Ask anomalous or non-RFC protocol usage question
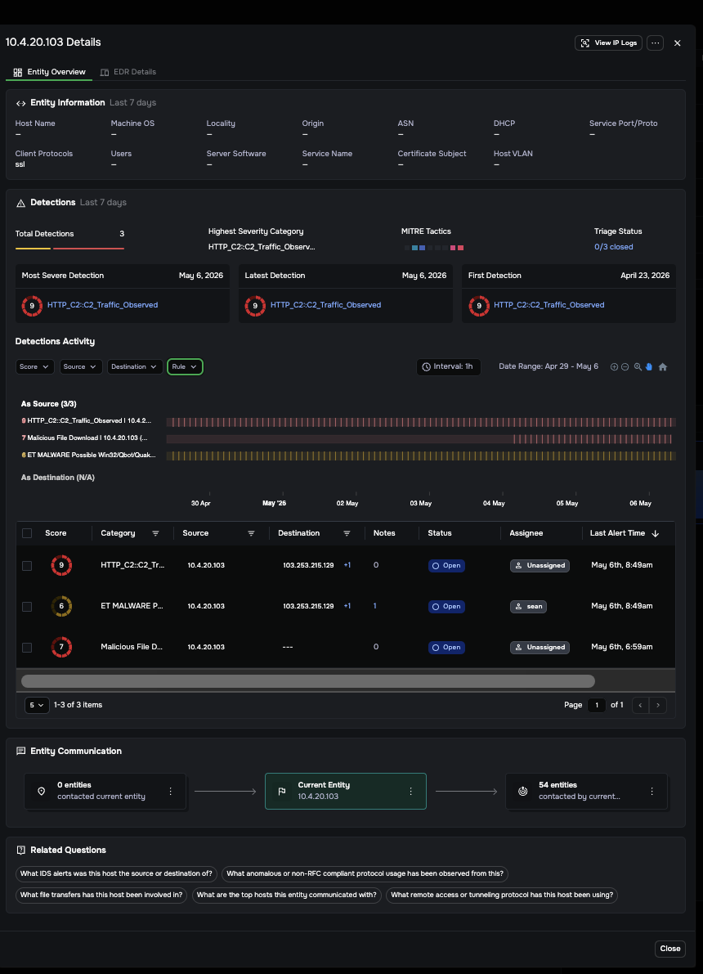 [365, 874]
